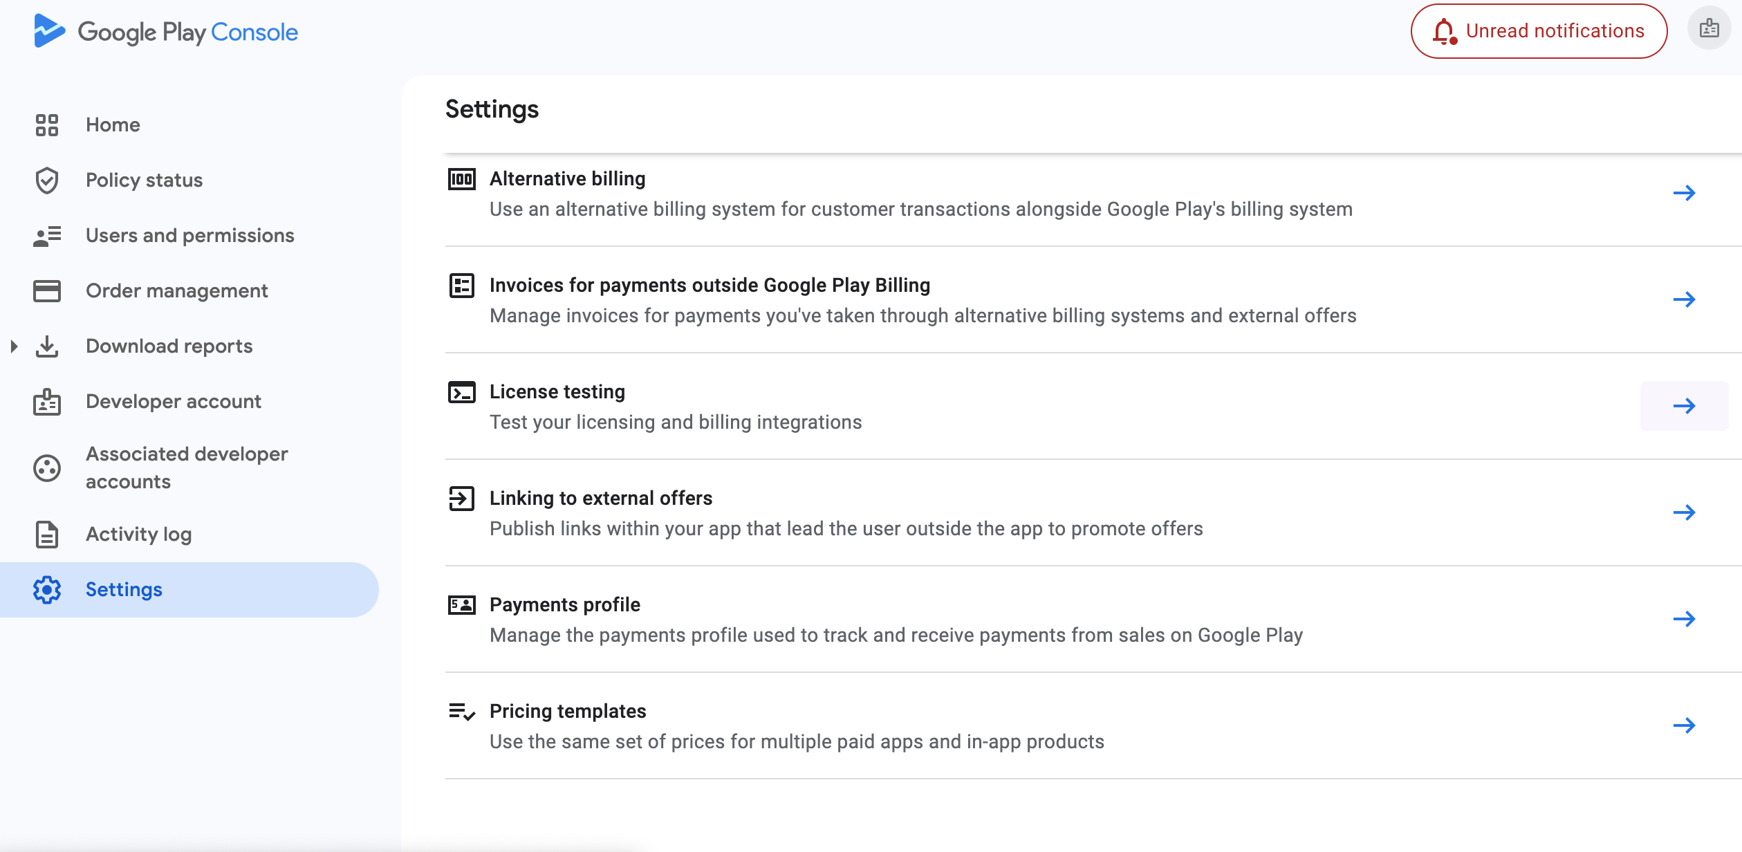Click the Settings gear icon in sidebar
Viewport: 1742px width, 852px height.
(x=47, y=590)
